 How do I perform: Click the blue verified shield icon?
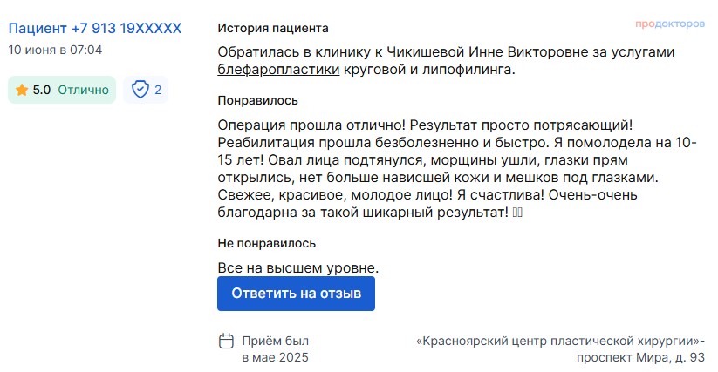[140, 90]
